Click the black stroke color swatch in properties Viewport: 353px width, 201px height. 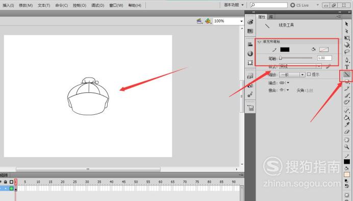click(x=285, y=49)
